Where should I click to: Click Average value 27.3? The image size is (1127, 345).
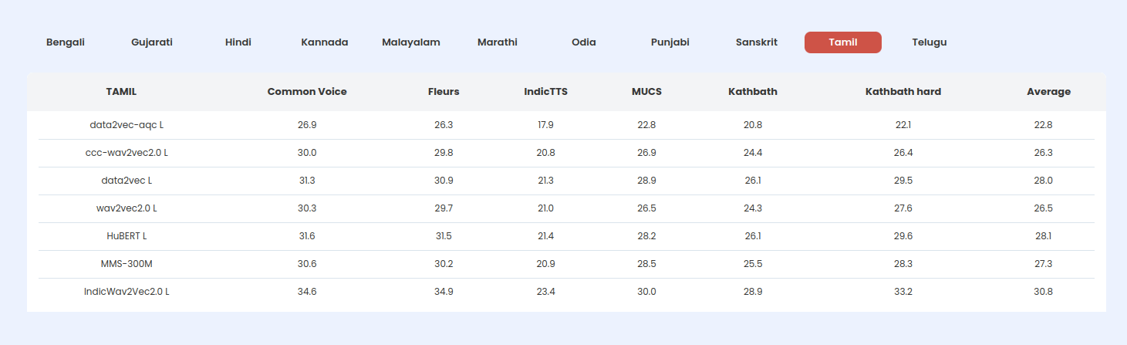pos(1044,264)
